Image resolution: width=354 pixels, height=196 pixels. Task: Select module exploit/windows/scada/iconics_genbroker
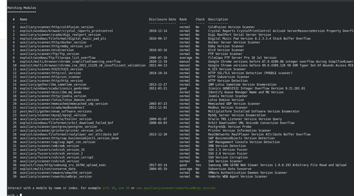[x=55, y=88]
